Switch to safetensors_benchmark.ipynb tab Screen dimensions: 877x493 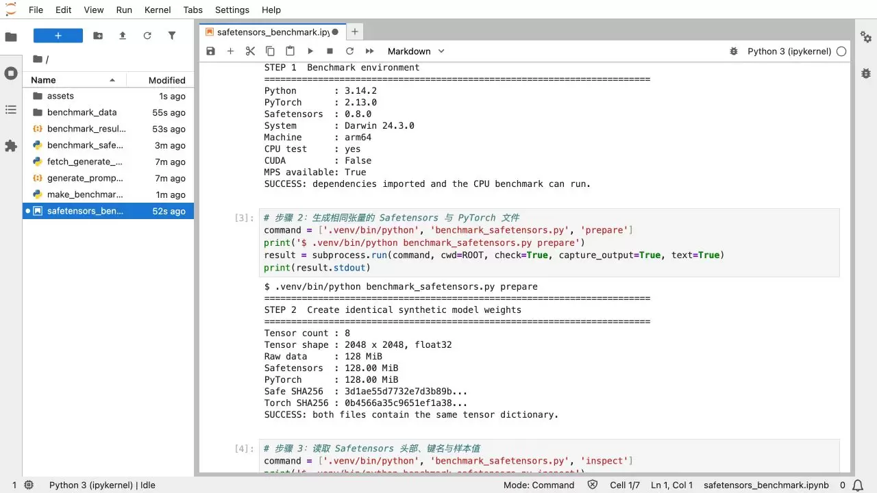pyautogui.click(x=273, y=32)
